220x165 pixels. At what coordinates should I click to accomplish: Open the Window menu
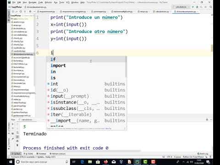[x=75, y=2]
